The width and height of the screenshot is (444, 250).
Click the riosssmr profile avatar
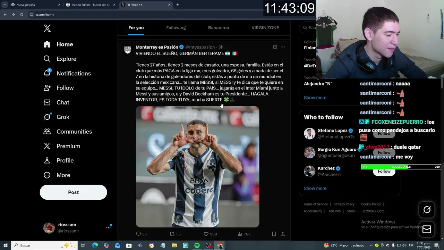[49, 228]
